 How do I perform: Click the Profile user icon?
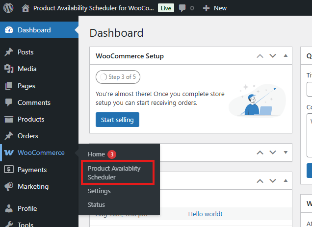[x=9, y=208]
